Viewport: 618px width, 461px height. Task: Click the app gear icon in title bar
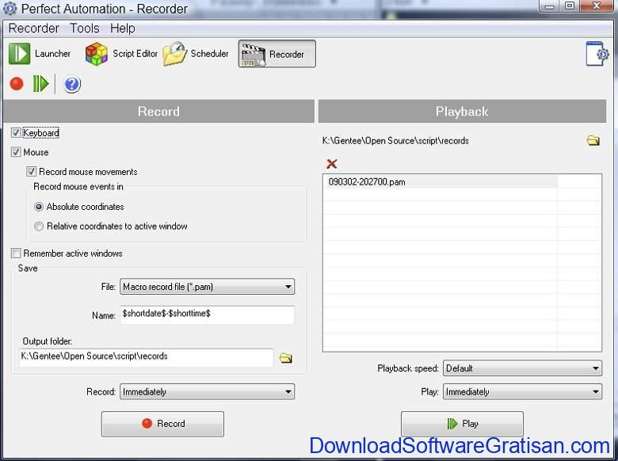pos(10,8)
